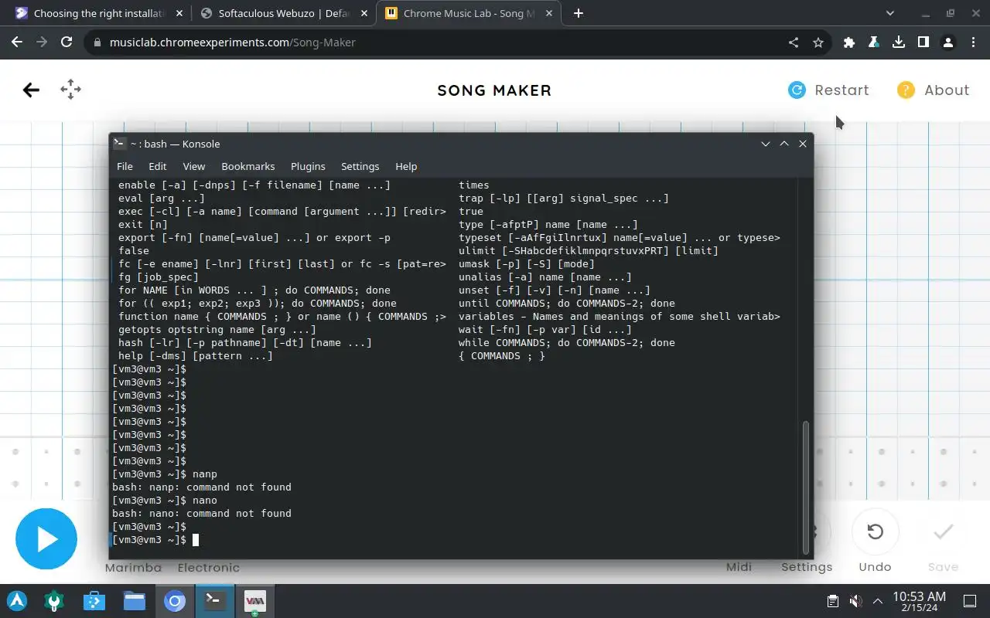This screenshot has width=990, height=618.
Task: Open the Konsole Edit menu
Action: click(158, 166)
